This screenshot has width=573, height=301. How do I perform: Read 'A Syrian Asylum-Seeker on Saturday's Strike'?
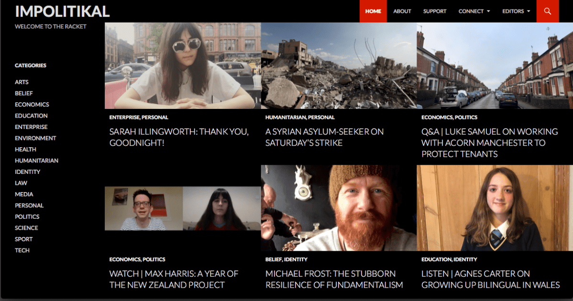point(324,137)
